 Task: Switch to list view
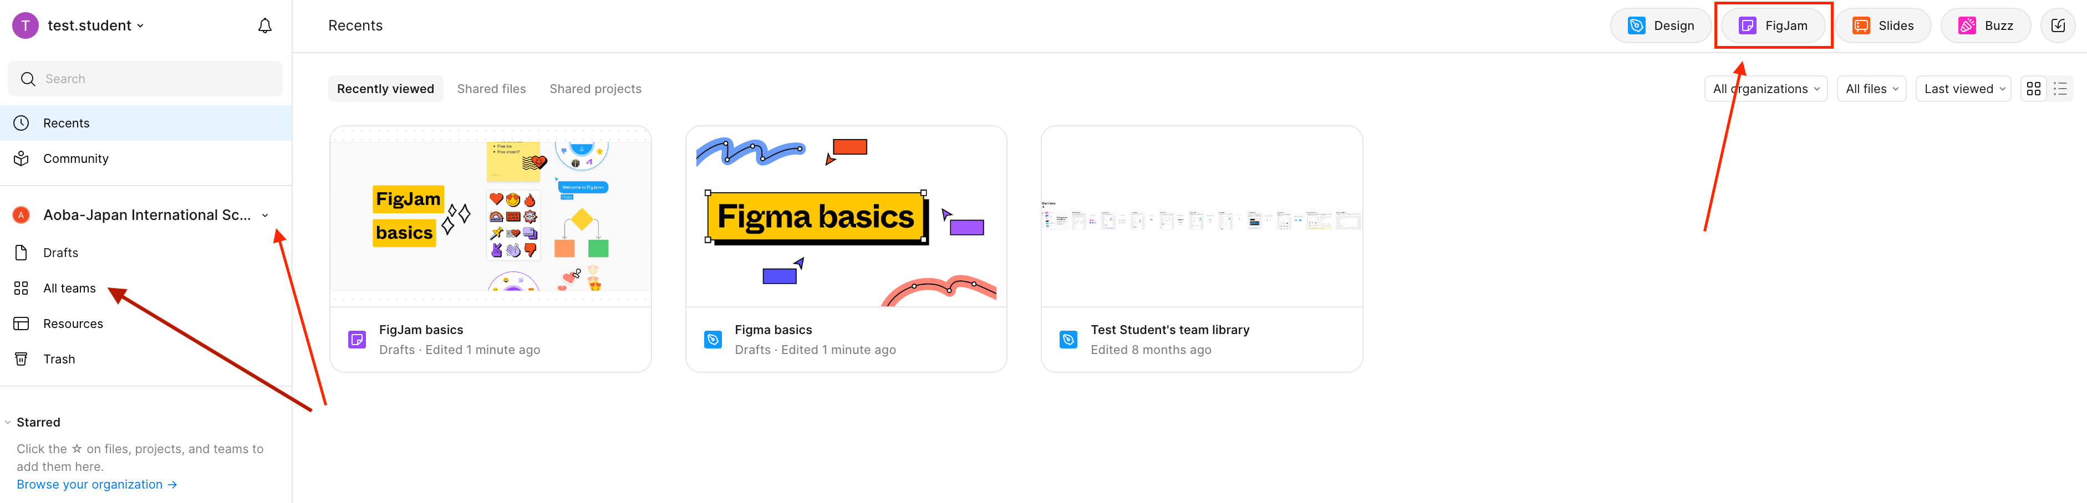coord(2059,89)
